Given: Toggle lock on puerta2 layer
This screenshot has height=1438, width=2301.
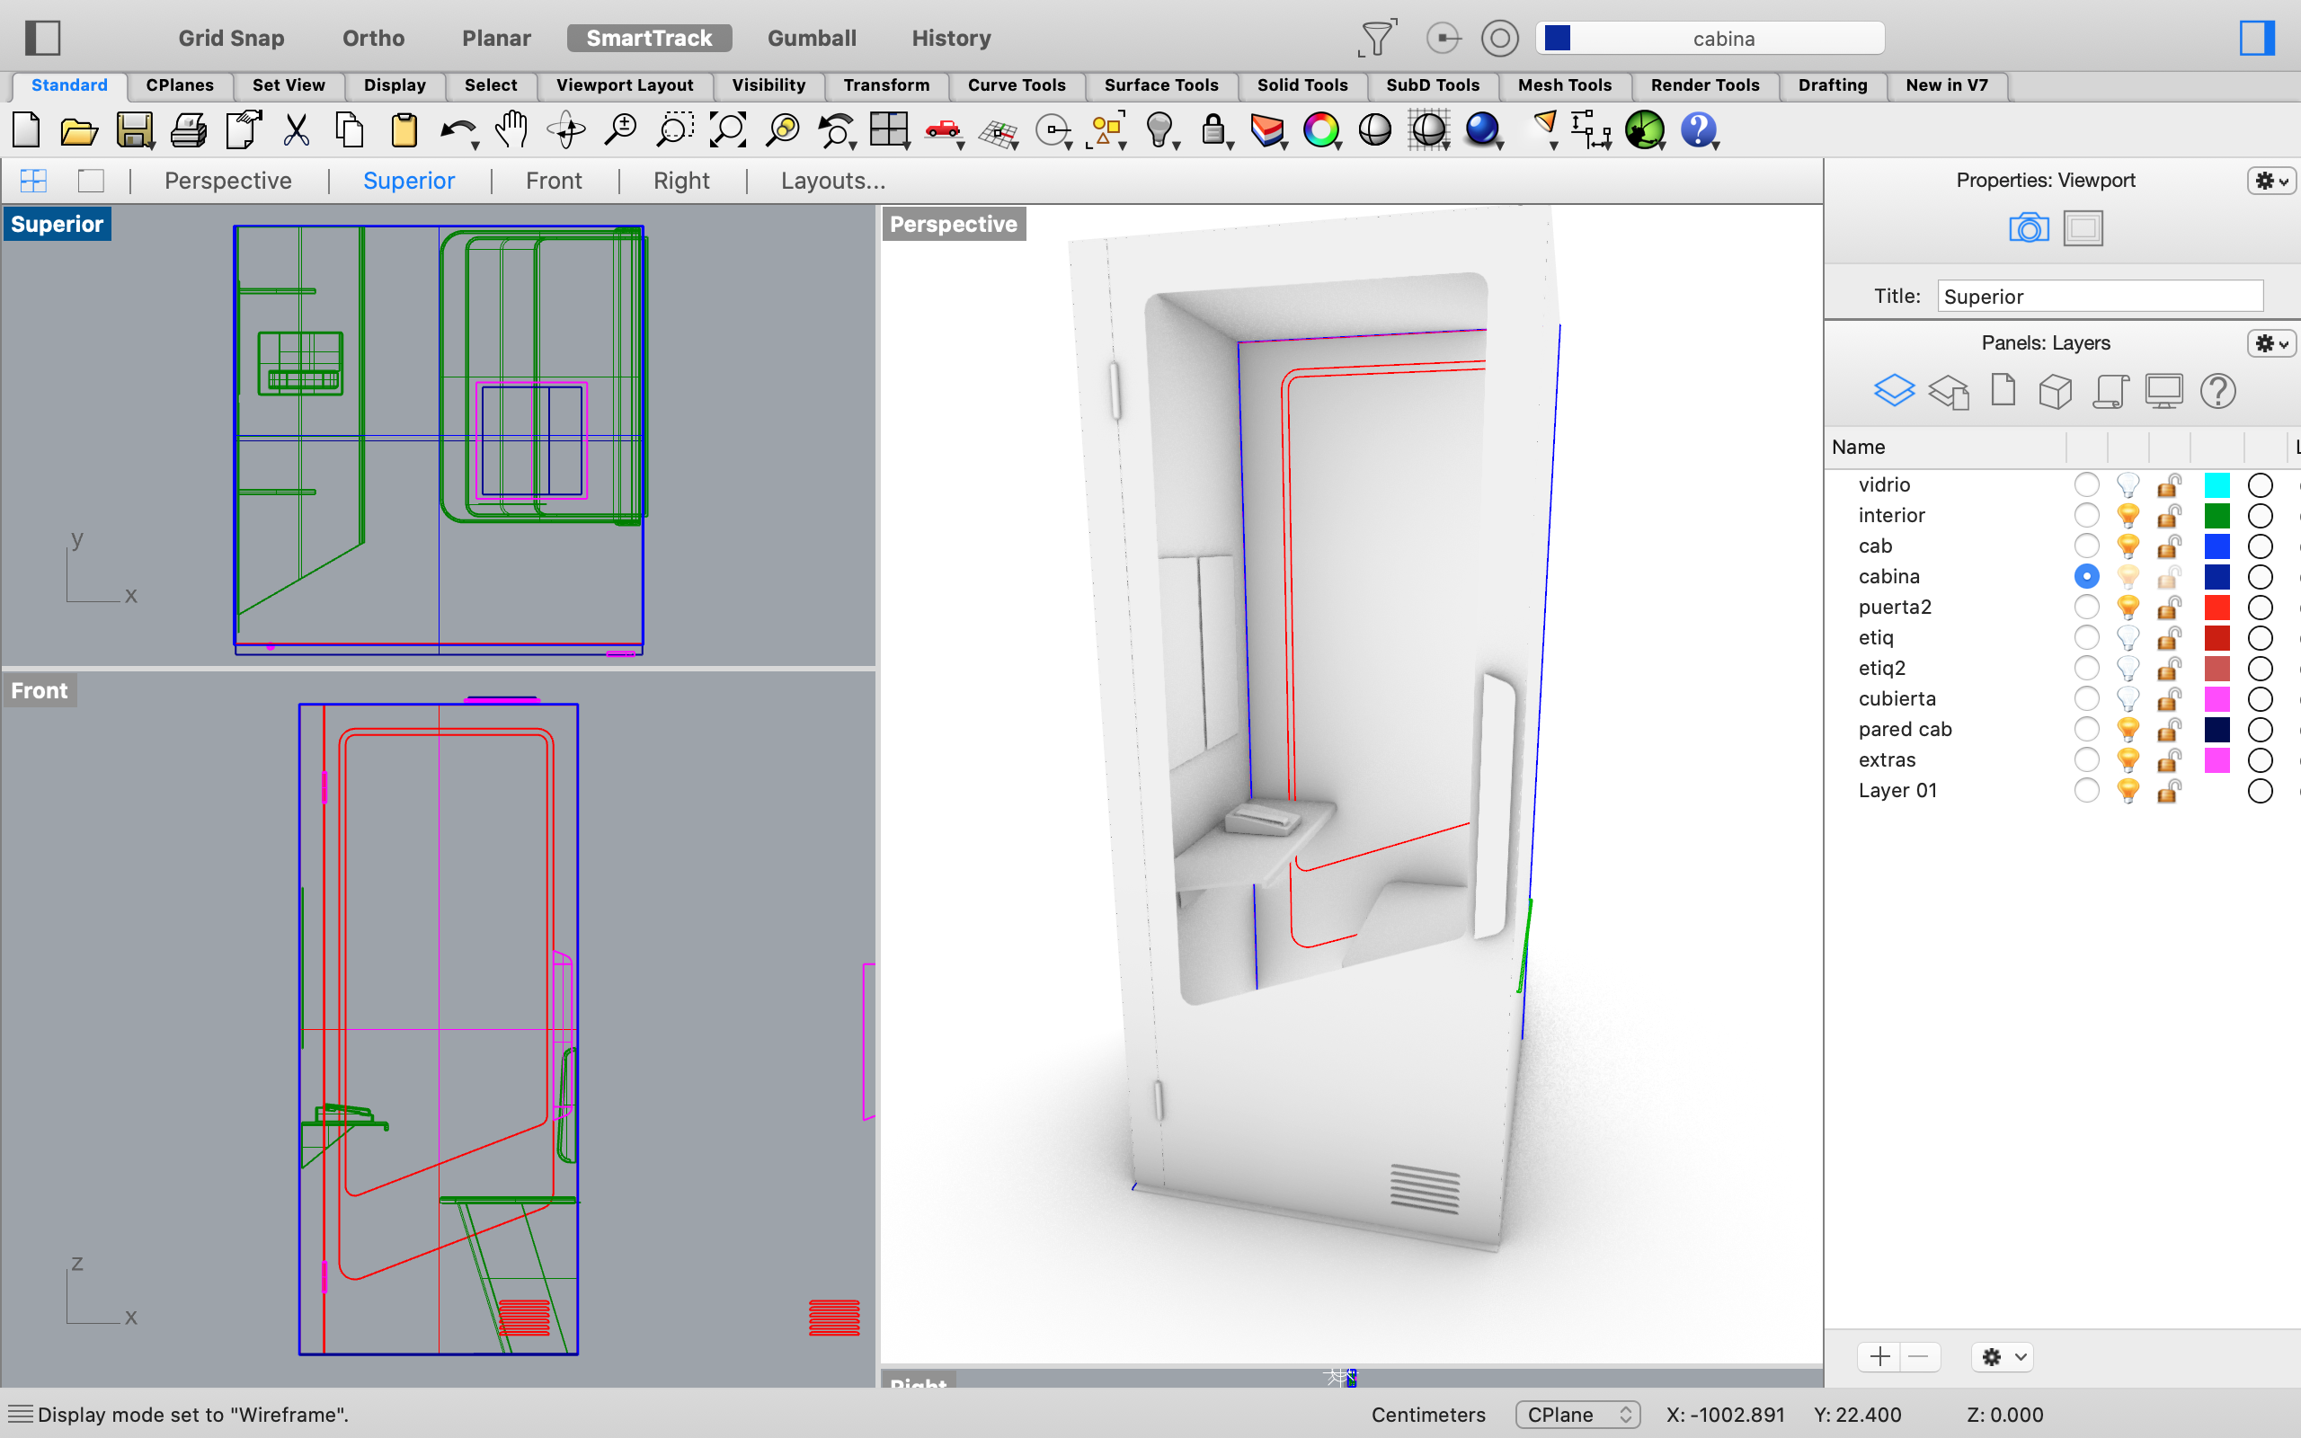Looking at the screenshot, I should point(2169,607).
